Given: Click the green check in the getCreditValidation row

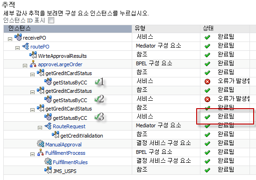Looking at the screenshot, I should tap(207, 135).
